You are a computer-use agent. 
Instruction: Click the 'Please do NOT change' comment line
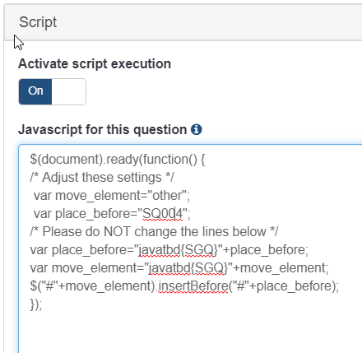pyautogui.click(x=154, y=232)
